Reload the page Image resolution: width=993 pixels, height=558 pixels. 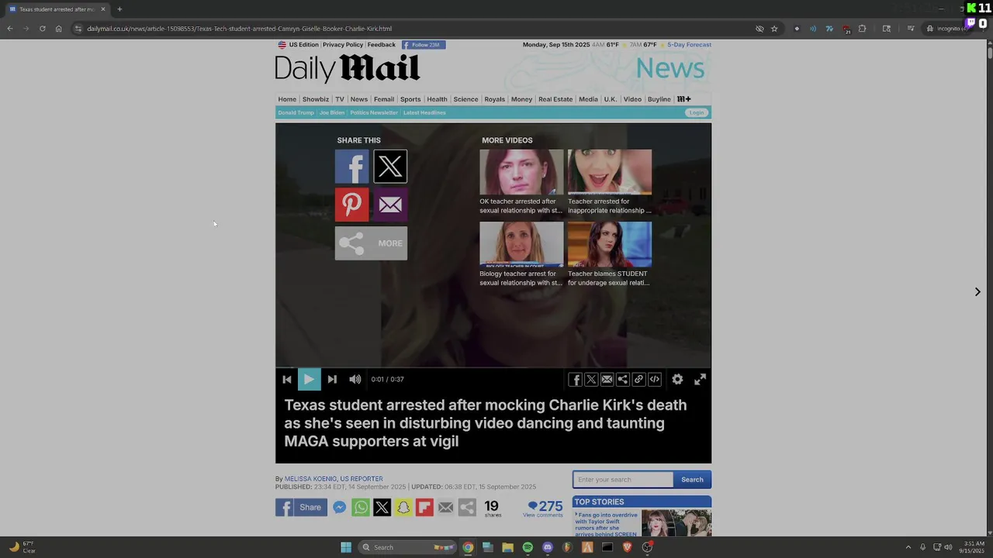pos(42,29)
